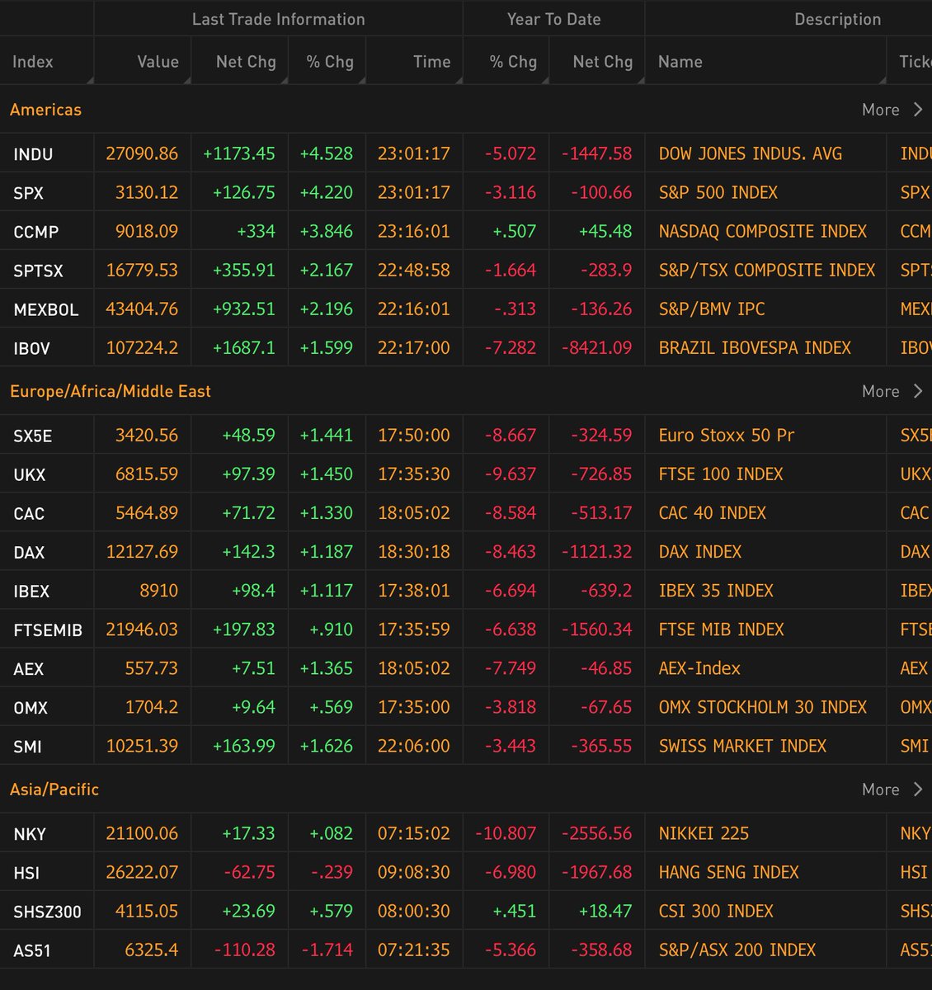This screenshot has width=932, height=990.
Task: Click FTSE MIB INDEX name
Action: 722,629
